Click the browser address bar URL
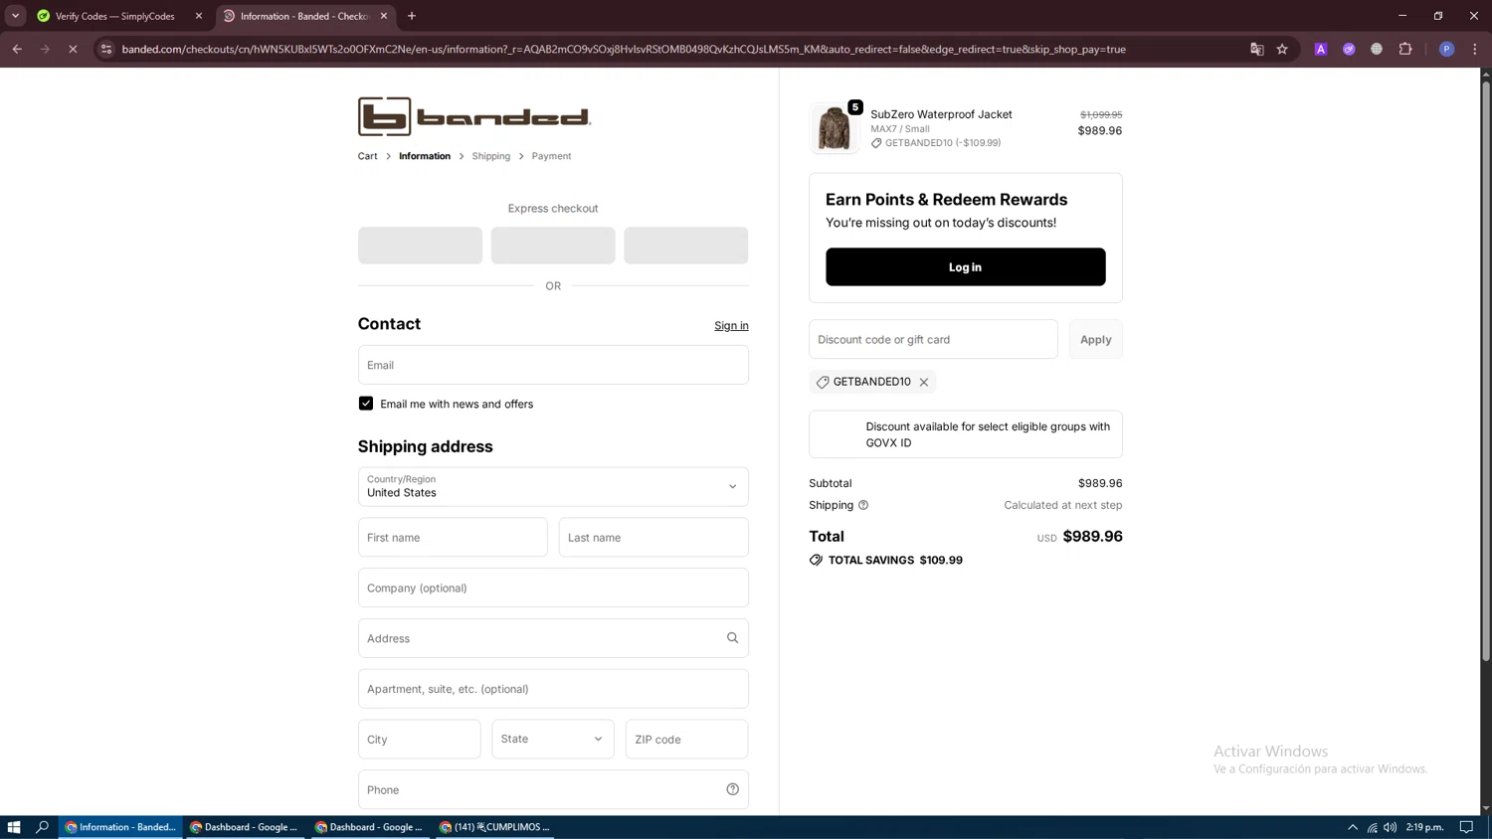 [624, 49]
